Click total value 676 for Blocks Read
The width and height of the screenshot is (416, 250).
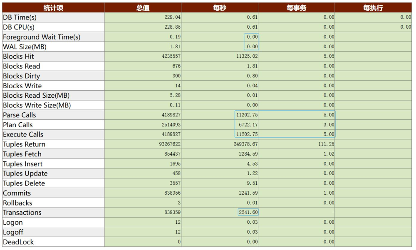tap(176, 66)
